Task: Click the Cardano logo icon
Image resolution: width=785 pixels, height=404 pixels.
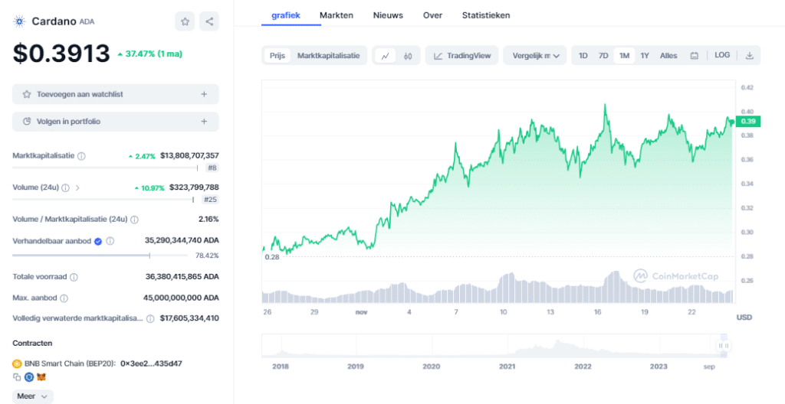Action: [x=19, y=21]
